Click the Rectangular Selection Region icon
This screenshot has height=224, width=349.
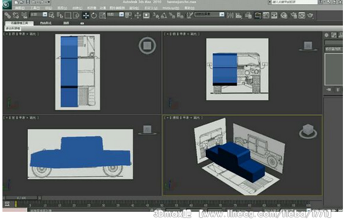pyautogui.click(x=68, y=15)
